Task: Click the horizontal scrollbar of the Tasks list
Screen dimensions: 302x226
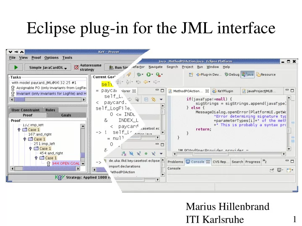Action: coord(48,100)
